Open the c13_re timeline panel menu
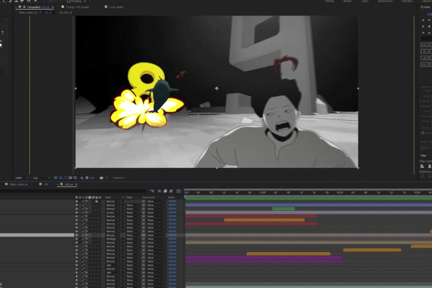This screenshot has height=288, width=432. pyautogui.click(x=76, y=184)
